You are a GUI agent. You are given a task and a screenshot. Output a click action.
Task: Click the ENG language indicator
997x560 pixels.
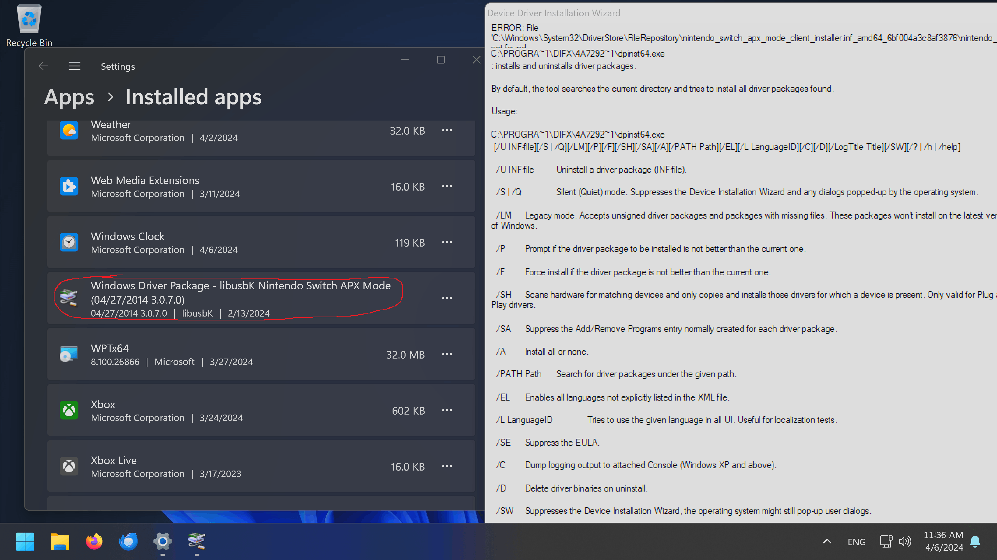[x=856, y=542]
